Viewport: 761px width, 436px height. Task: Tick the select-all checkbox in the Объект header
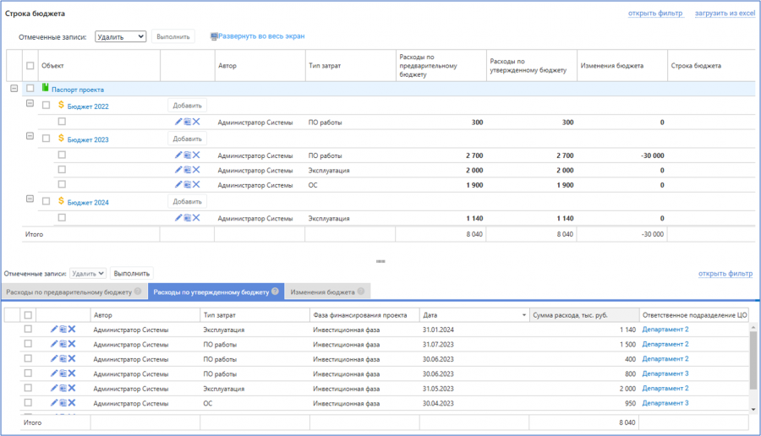coord(30,66)
